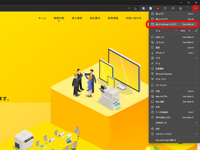Select 新しいウィンドウ menu entry

click(175, 19)
